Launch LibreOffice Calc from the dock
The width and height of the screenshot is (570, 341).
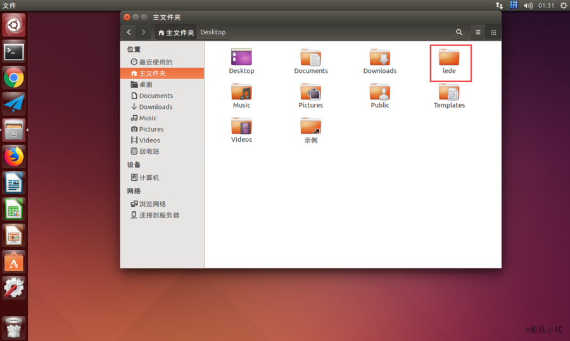(x=14, y=209)
